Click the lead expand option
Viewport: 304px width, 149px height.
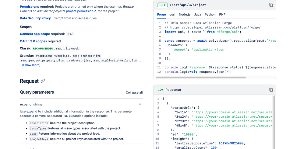33,134
